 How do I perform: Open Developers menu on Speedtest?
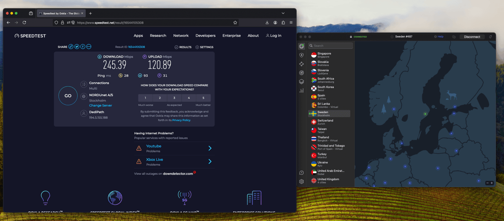click(x=205, y=35)
